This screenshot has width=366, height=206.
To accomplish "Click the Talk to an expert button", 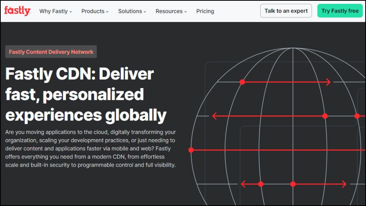I will 286,11.
